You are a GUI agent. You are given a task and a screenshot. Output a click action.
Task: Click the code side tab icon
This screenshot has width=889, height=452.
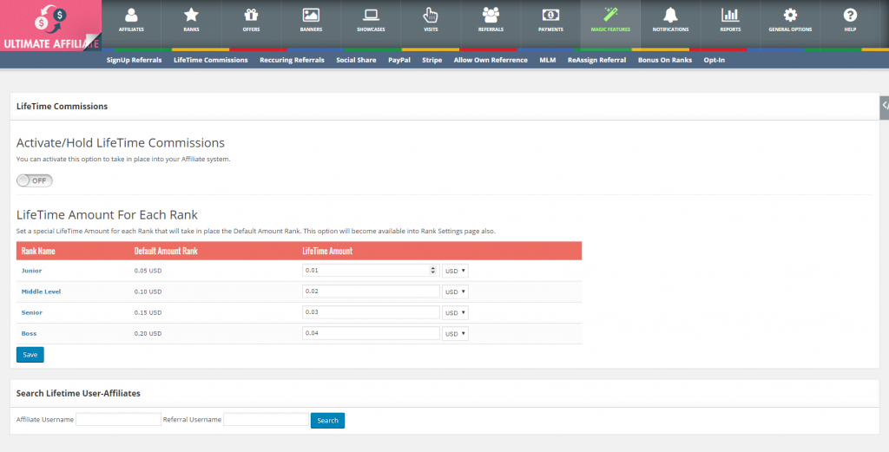[x=885, y=108]
